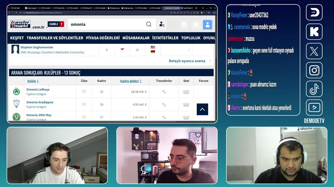334x187 pixels.
Task: Click the Transfermarkt logo
Action: click(x=20, y=24)
